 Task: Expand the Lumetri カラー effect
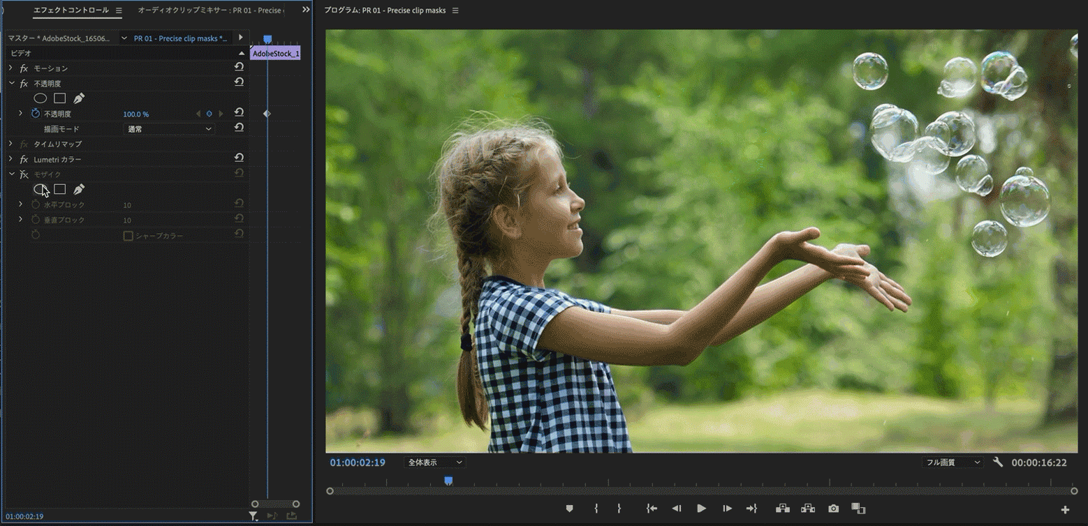coord(10,159)
